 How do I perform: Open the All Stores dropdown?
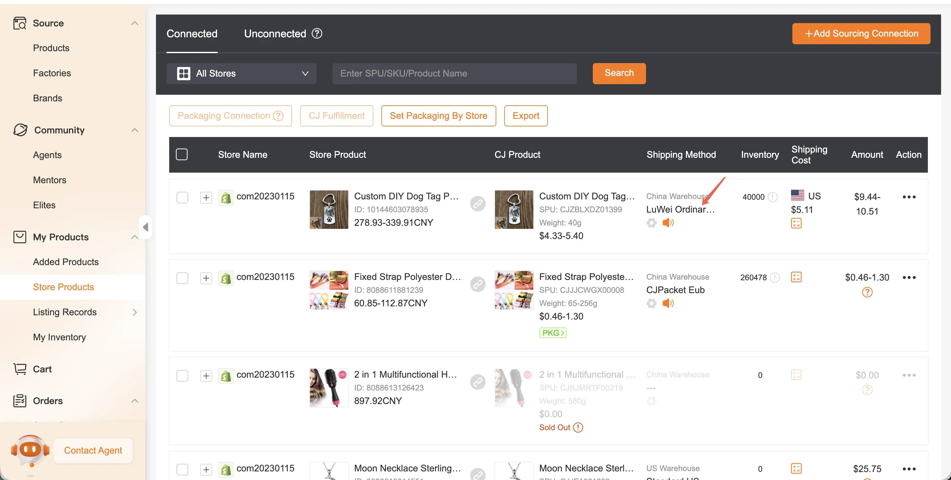click(x=242, y=73)
